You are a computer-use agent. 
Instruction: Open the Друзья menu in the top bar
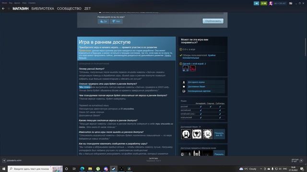coord(17,3)
